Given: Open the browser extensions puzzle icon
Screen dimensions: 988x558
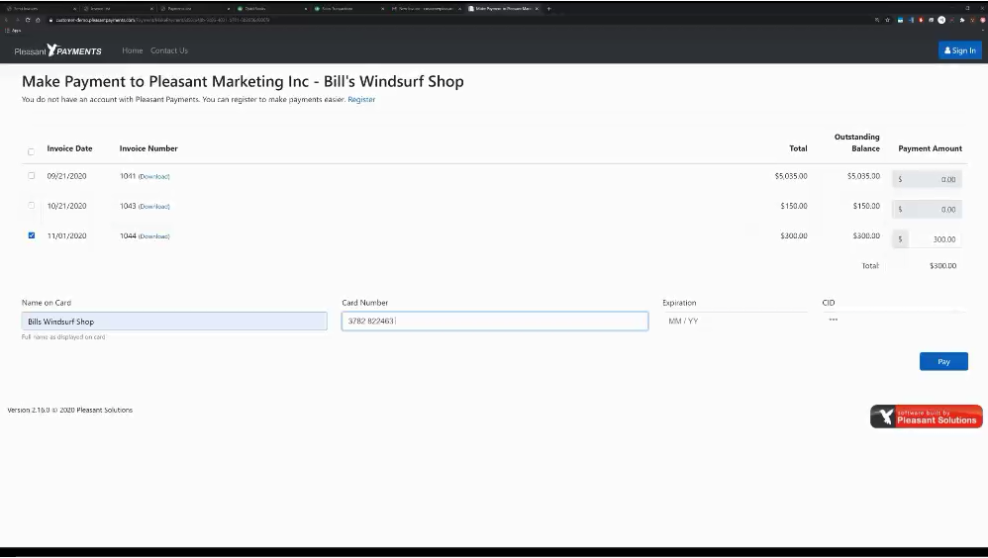Looking at the screenshot, I should 961,20.
